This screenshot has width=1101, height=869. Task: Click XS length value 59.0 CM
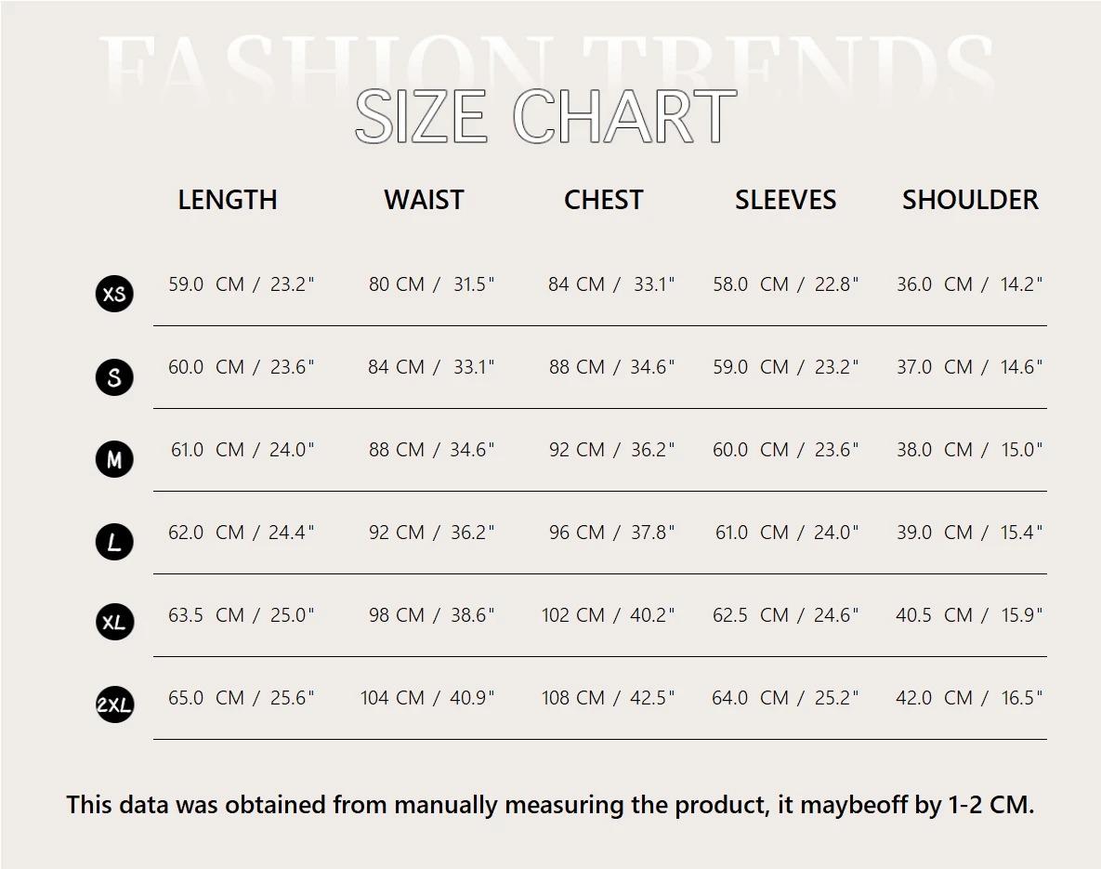coord(206,284)
